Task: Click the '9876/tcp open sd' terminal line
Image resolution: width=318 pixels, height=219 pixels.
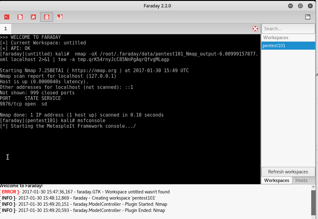Action: click(23, 104)
